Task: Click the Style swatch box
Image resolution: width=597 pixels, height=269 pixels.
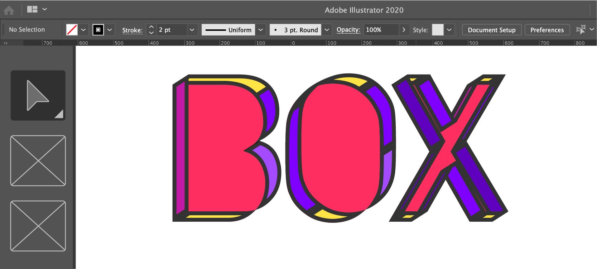Action: 438,30
